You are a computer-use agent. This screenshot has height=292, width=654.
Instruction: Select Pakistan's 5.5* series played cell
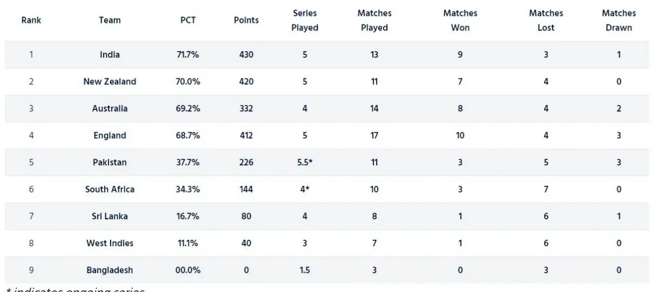(305, 162)
